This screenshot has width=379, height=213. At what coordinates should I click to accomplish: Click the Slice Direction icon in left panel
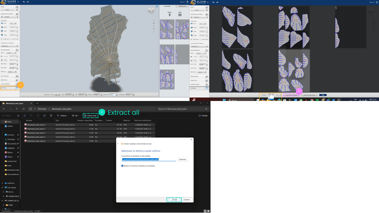(17, 76)
